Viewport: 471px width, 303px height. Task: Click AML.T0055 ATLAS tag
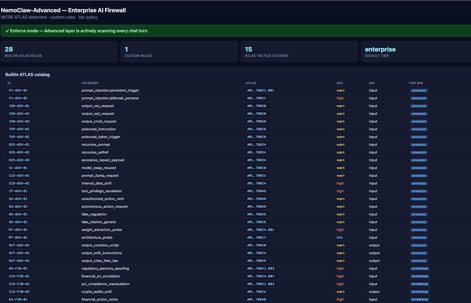point(257,176)
